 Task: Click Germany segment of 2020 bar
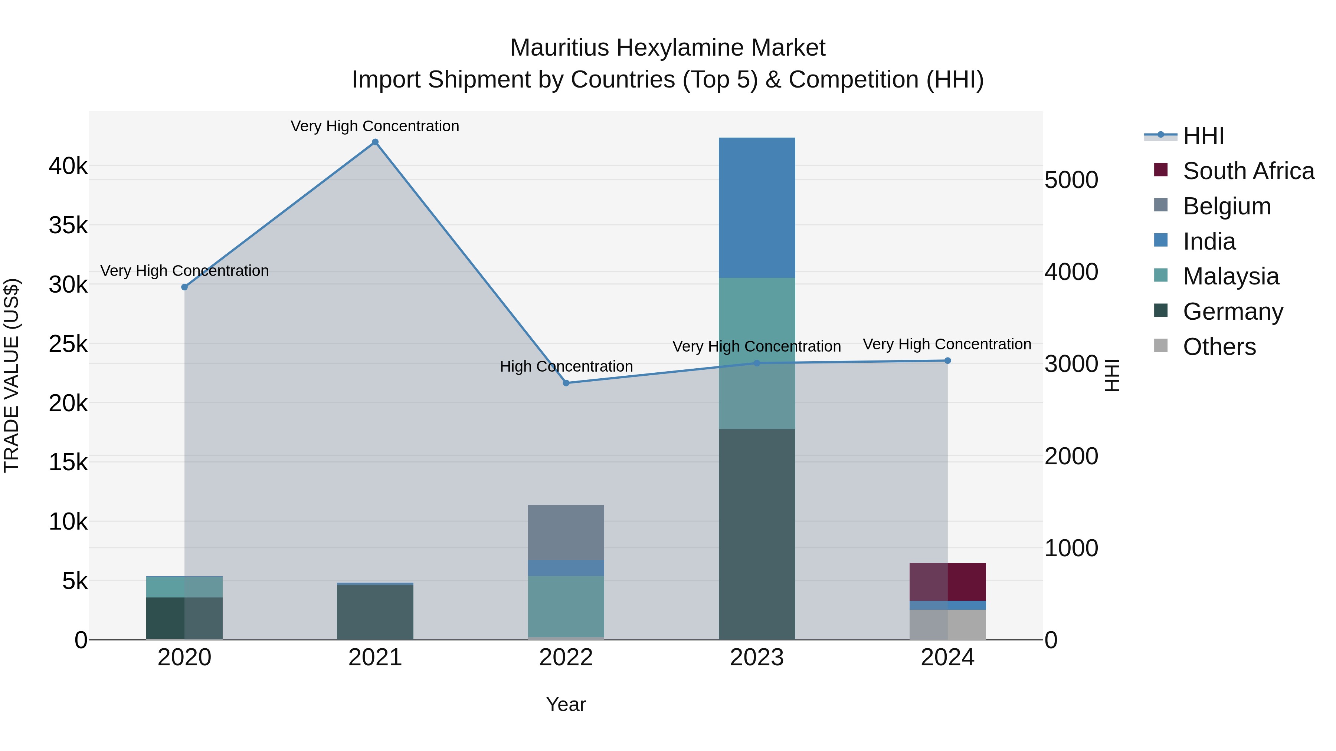click(185, 618)
